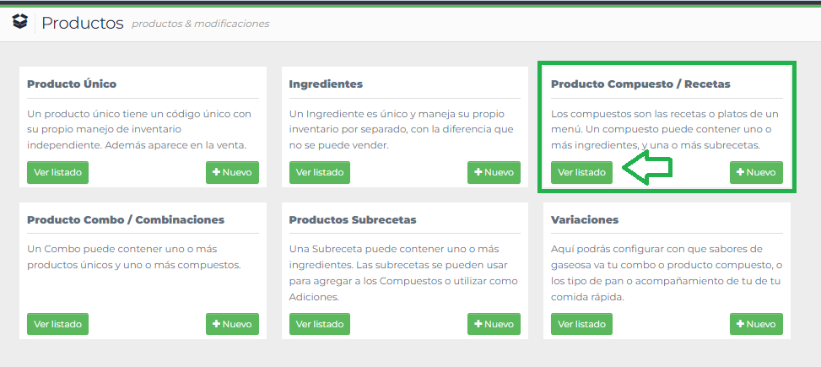
Task: Click the Producto Combo / Combinaciones heading
Action: coord(126,219)
